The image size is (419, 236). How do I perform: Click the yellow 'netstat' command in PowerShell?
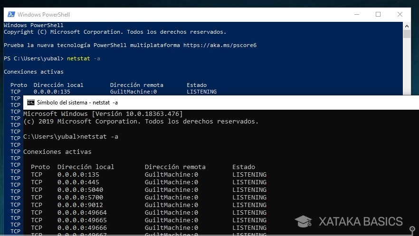click(x=78, y=58)
